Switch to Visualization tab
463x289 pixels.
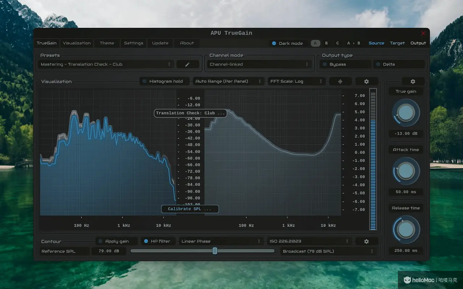(x=77, y=43)
